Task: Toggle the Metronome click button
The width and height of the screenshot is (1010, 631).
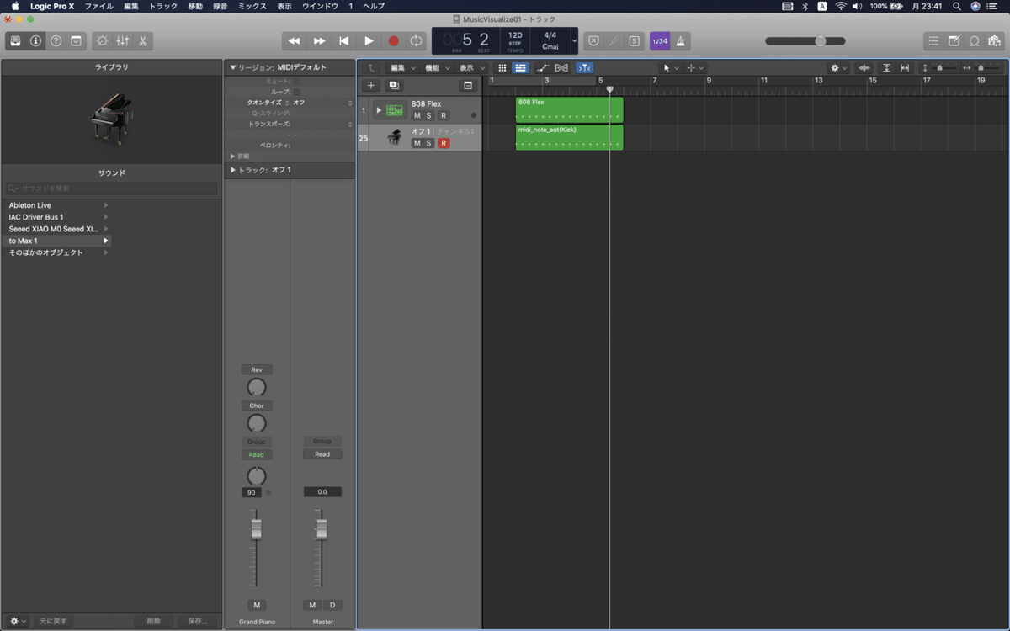Action: pos(680,40)
